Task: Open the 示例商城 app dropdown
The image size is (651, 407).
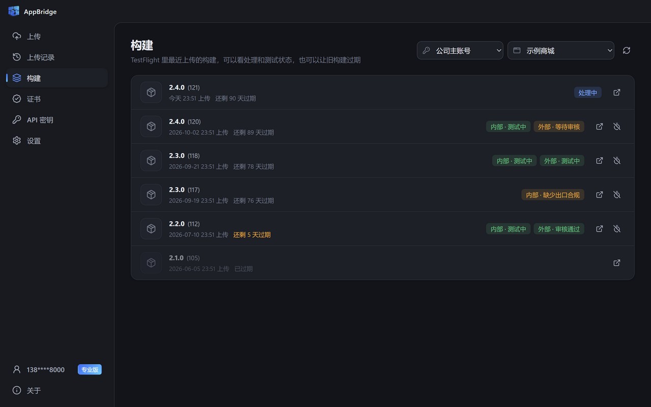Action: 561,50
